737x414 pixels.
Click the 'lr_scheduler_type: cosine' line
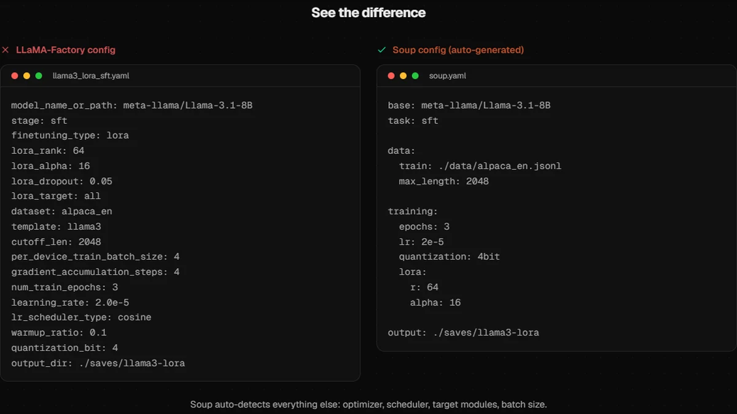[81, 318]
